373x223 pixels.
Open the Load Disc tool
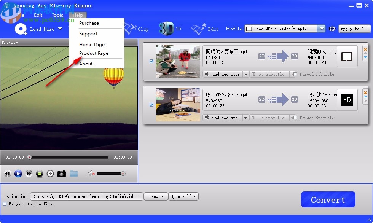37,29
